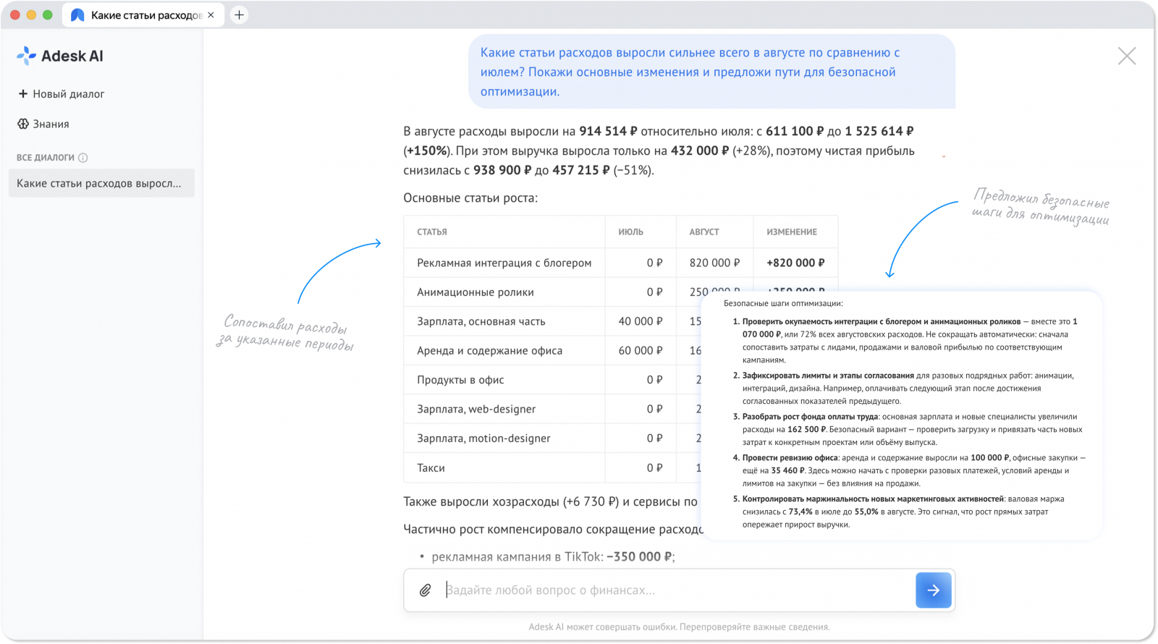Close the chat panel with X icon
Image resolution: width=1158 pixels, height=644 pixels.
click(x=1127, y=56)
